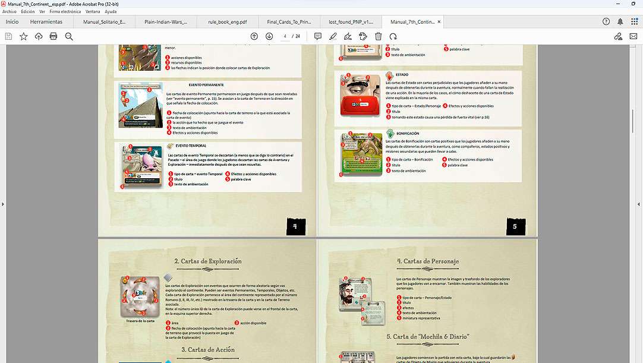This screenshot has height=363, width=643.
Task: Rotate page using the rotate icon
Action: pyautogui.click(x=393, y=36)
